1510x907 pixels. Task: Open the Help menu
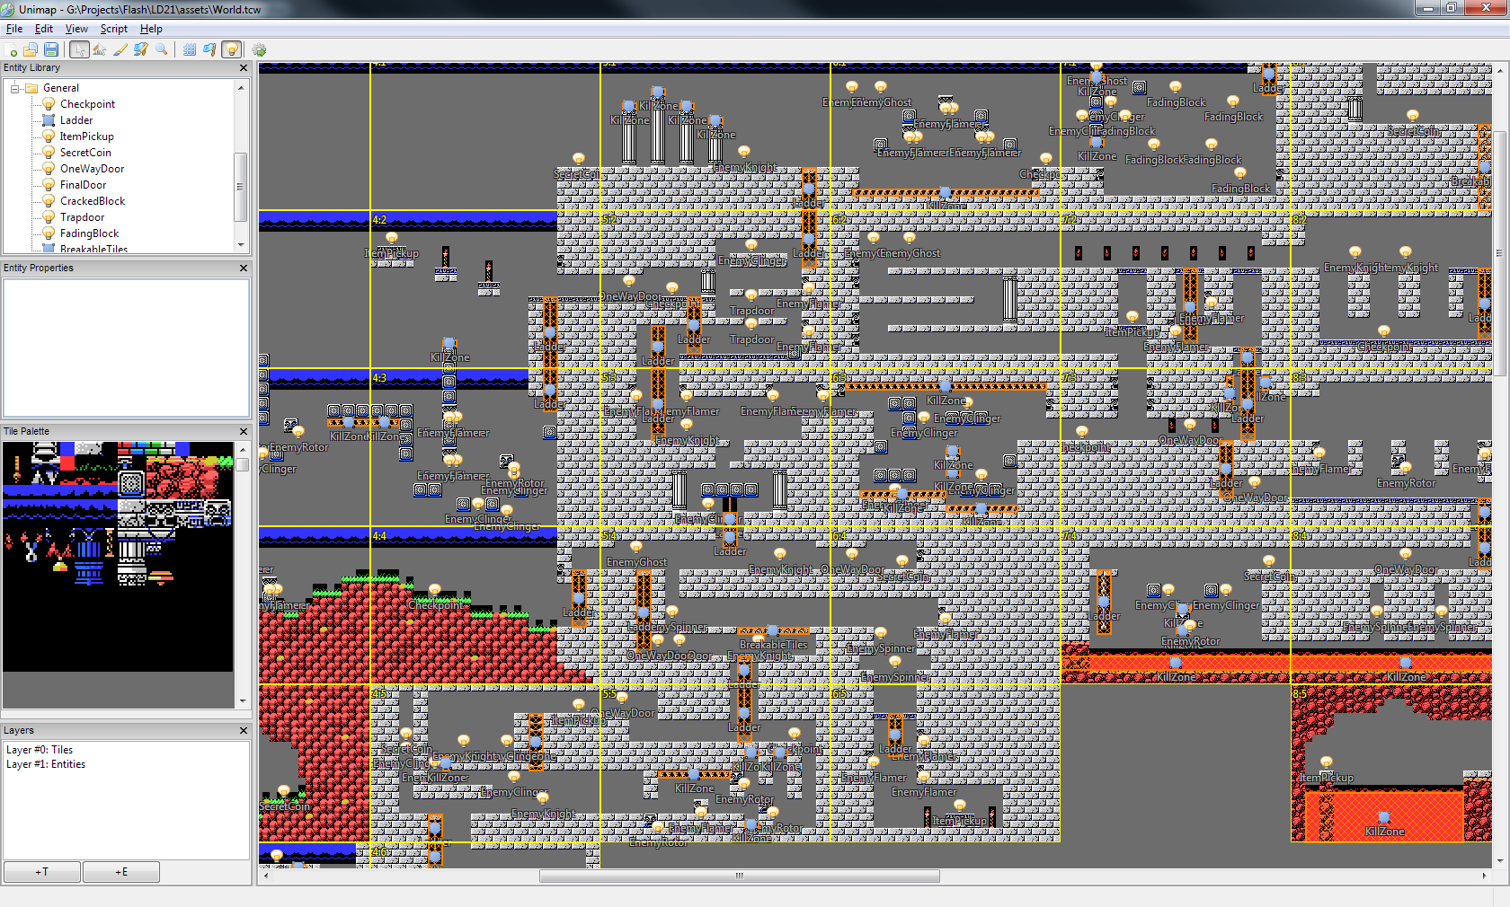[x=151, y=29]
